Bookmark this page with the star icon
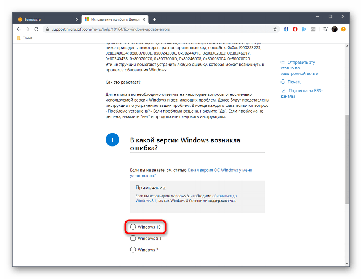The width and height of the screenshot is (362, 279). (x=275, y=29)
